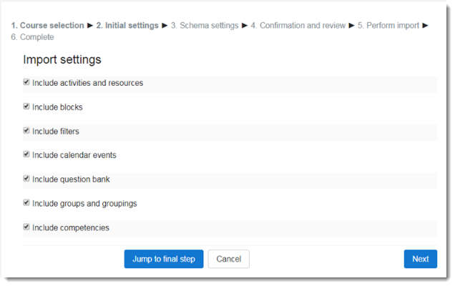The image size is (455, 286).
Task: Select step 2. Initial settings
Action: tap(127, 26)
